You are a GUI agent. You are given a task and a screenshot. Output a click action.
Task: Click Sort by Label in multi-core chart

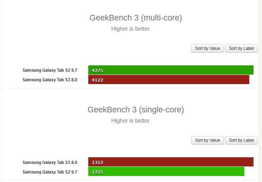(x=241, y=48)
